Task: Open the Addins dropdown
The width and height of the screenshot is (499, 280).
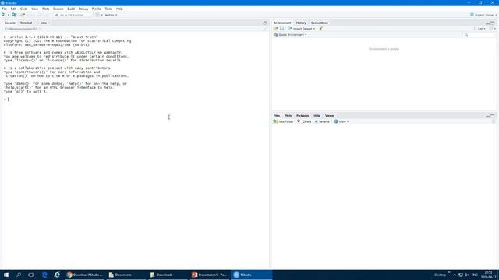Action: coord(111,15)
